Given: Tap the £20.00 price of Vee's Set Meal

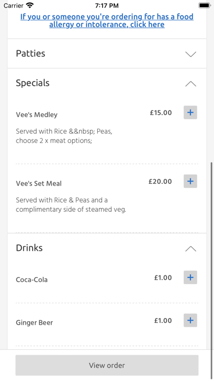Looking at the screenshot, I should [160, 182].
